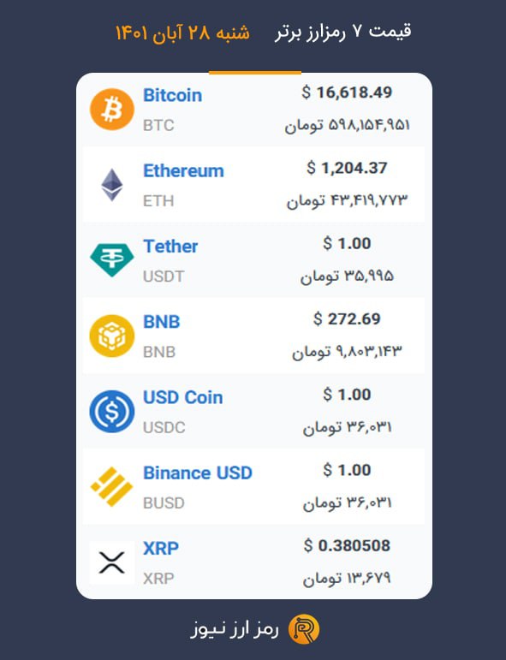
Task: Select the green Tether logo icon
Action: [x=112, y=259]
